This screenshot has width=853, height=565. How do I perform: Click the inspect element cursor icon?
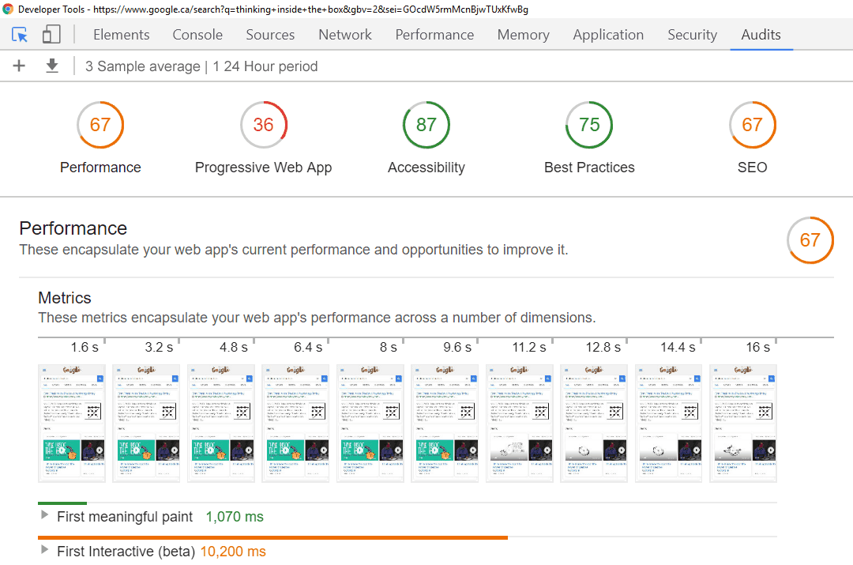pos(21,35)
